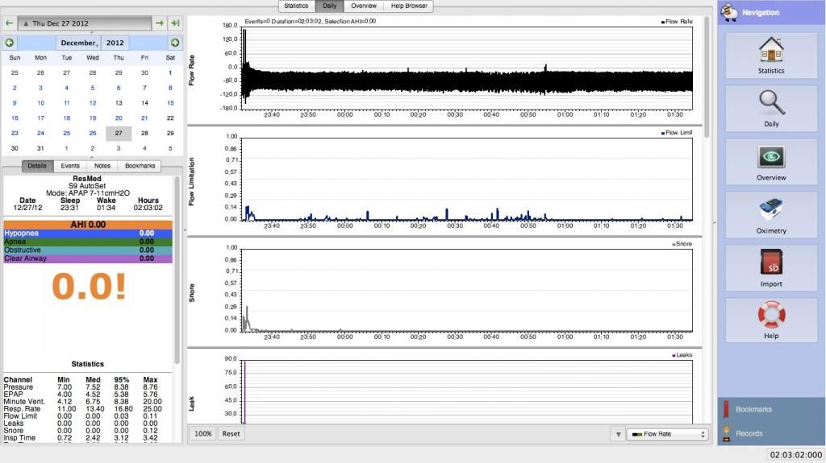Open Bookmarks in the navigation sidebar
The height and width of the screenshot is (463, 826).
[753, 409]
